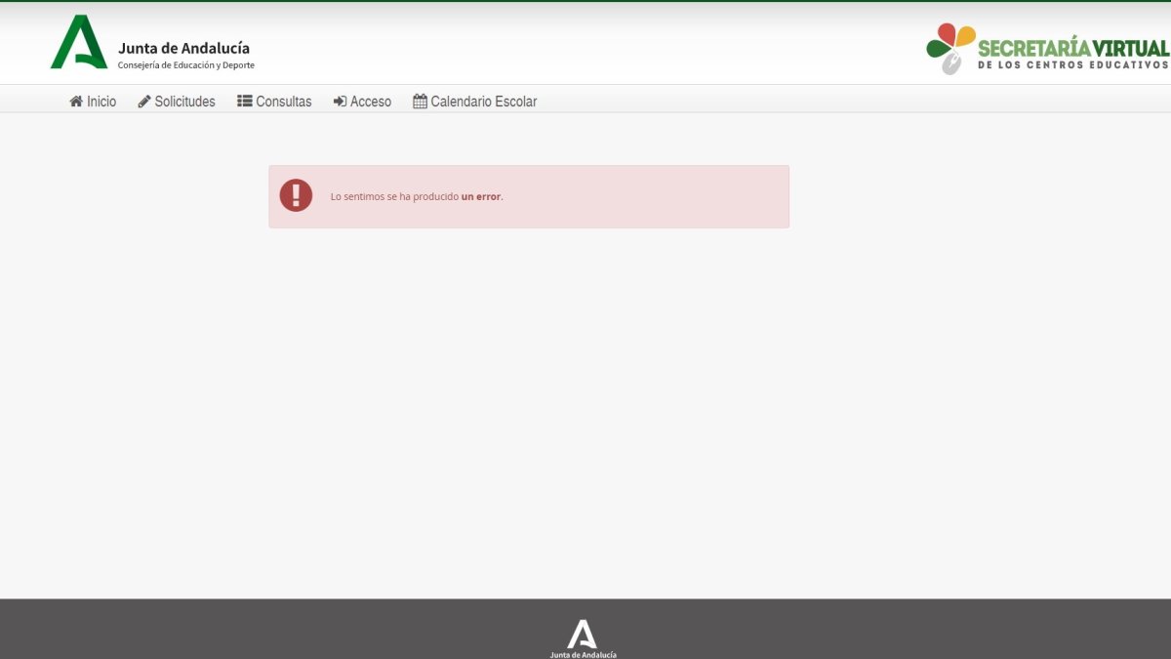The height and width of the screenshot is (659, 1171).
Task: Open the Consultas navigation item
Action: [x=283, y=101]
